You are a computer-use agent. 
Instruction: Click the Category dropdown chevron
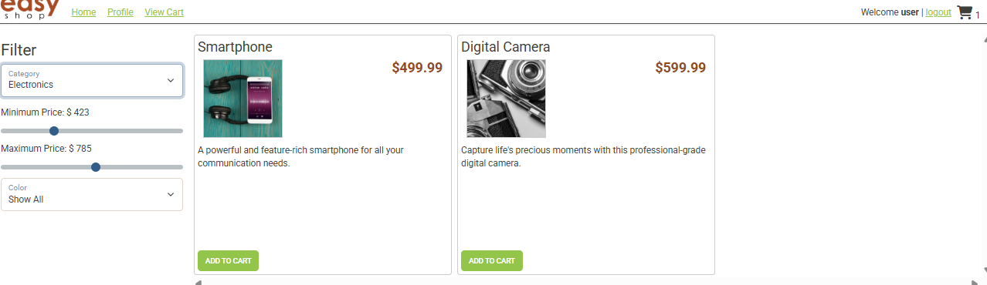tap(171, 80)
